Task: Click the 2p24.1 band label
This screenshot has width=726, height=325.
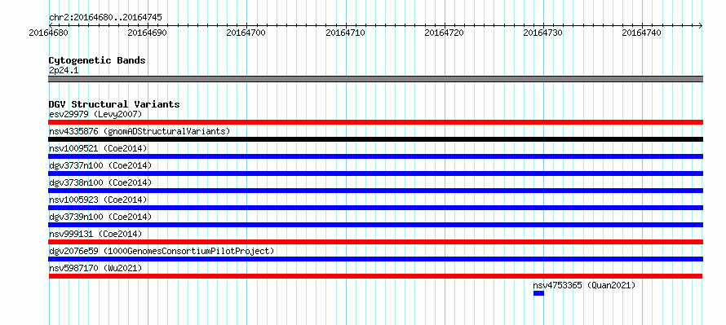Action: click(x=64, y=71)
